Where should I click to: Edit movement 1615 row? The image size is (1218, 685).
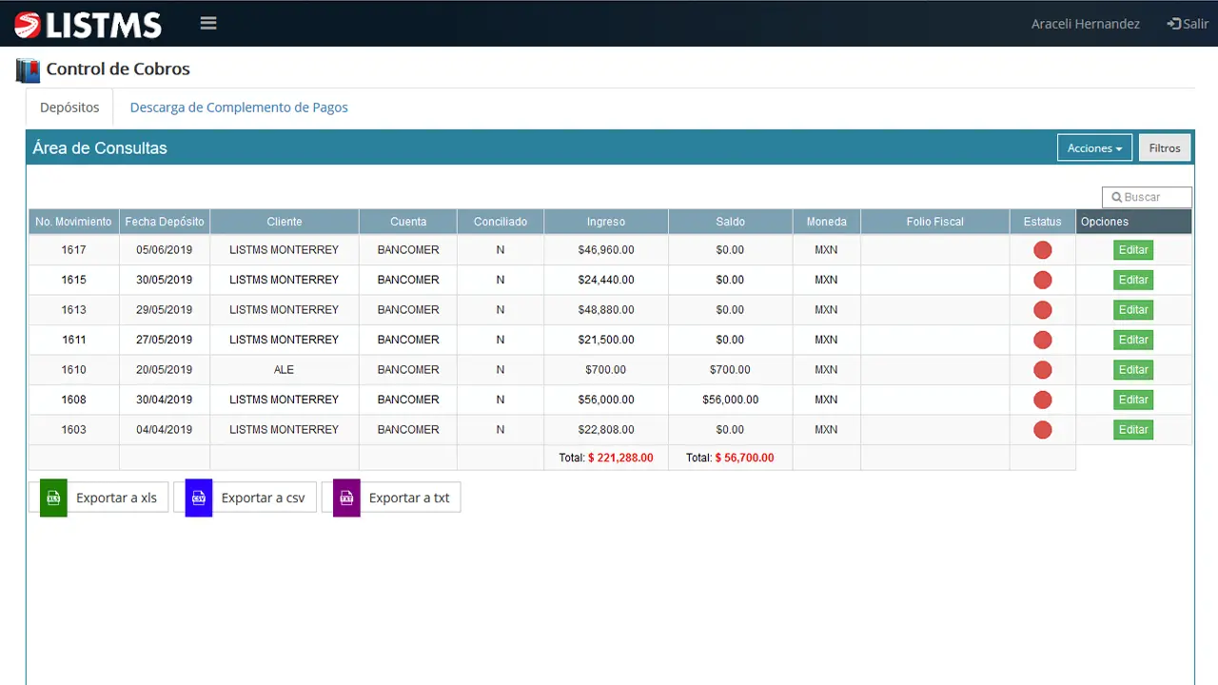1132,280
